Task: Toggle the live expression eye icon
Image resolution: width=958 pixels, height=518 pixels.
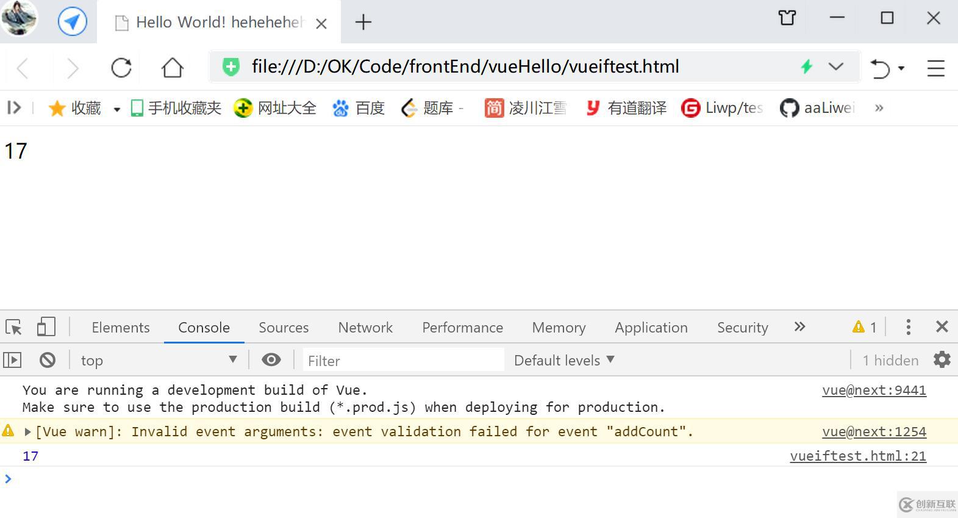Action: pos(271,360)
